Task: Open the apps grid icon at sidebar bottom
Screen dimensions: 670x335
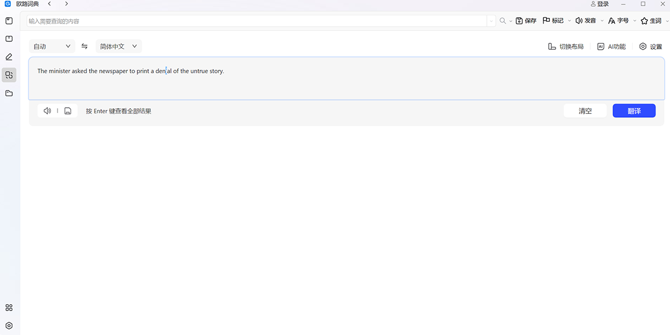Action: point(9,308)
